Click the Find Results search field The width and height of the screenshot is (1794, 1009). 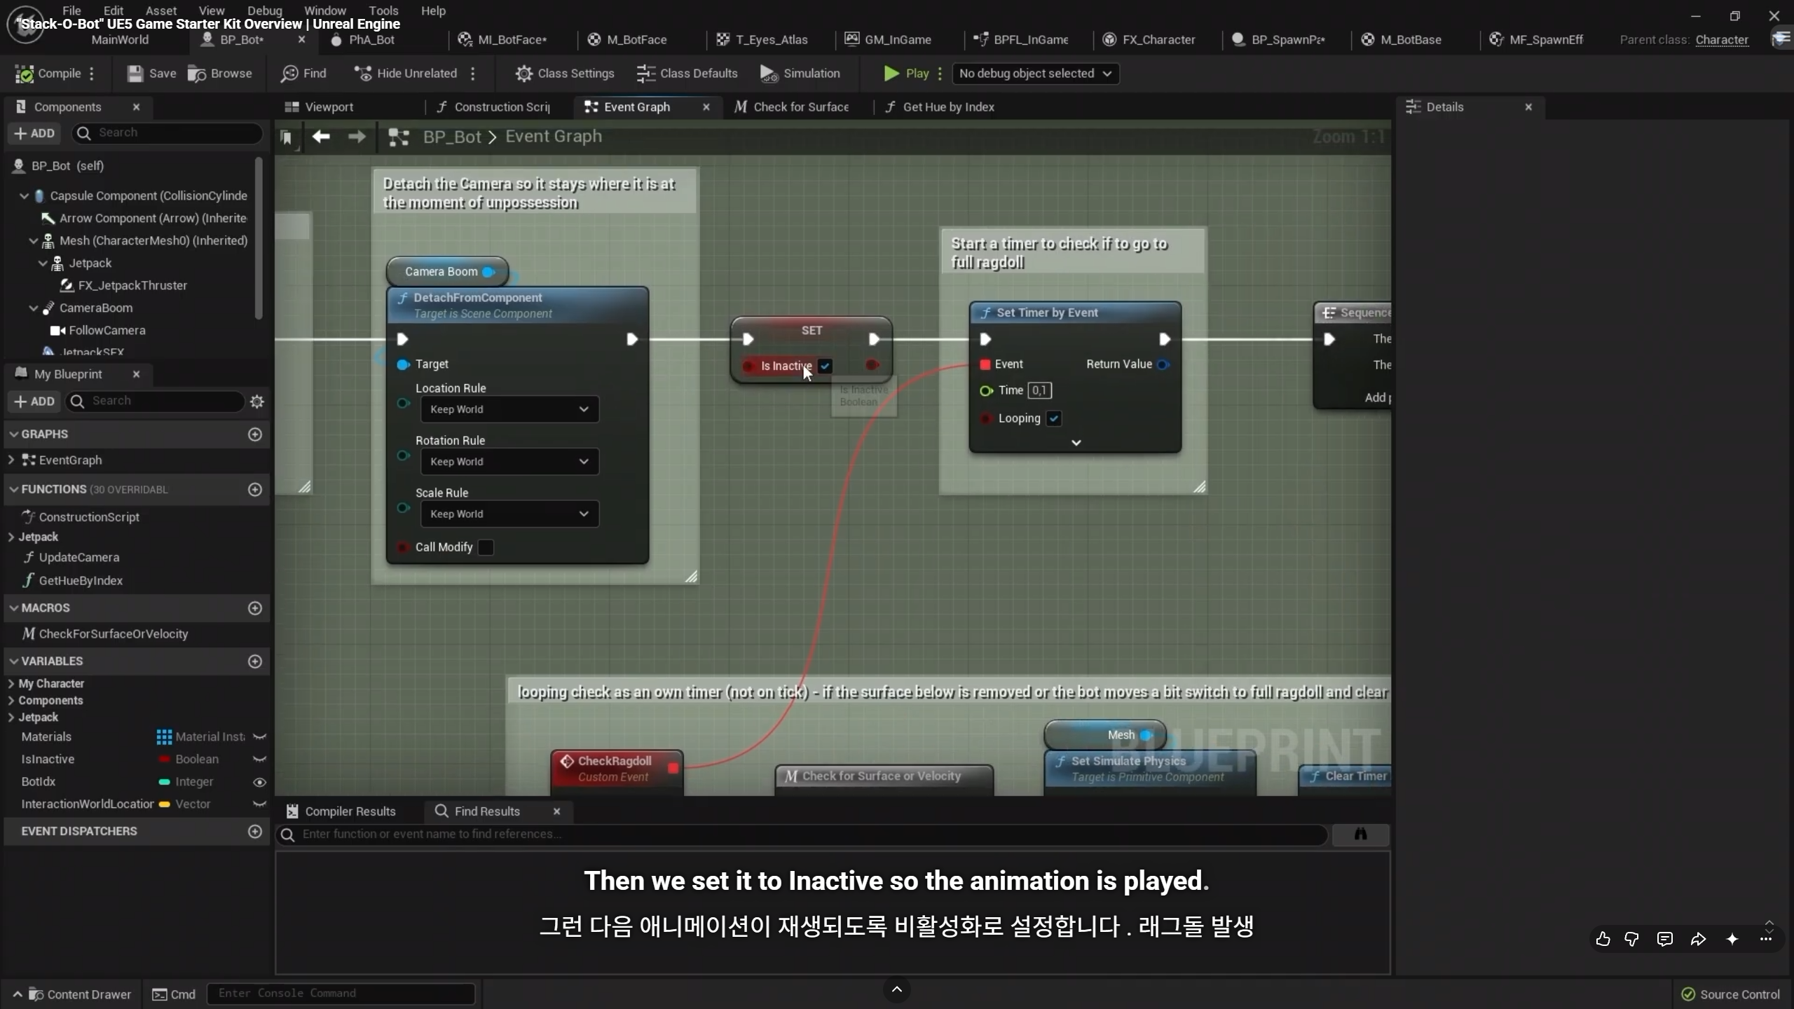pos(802,834)
